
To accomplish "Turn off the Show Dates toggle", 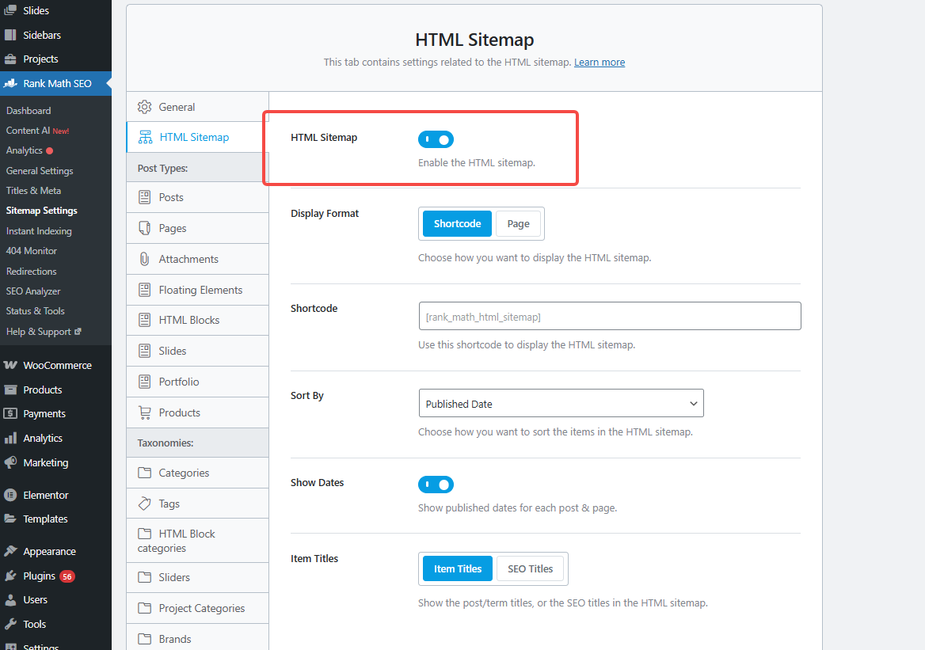I will click(x=436, y=484).
